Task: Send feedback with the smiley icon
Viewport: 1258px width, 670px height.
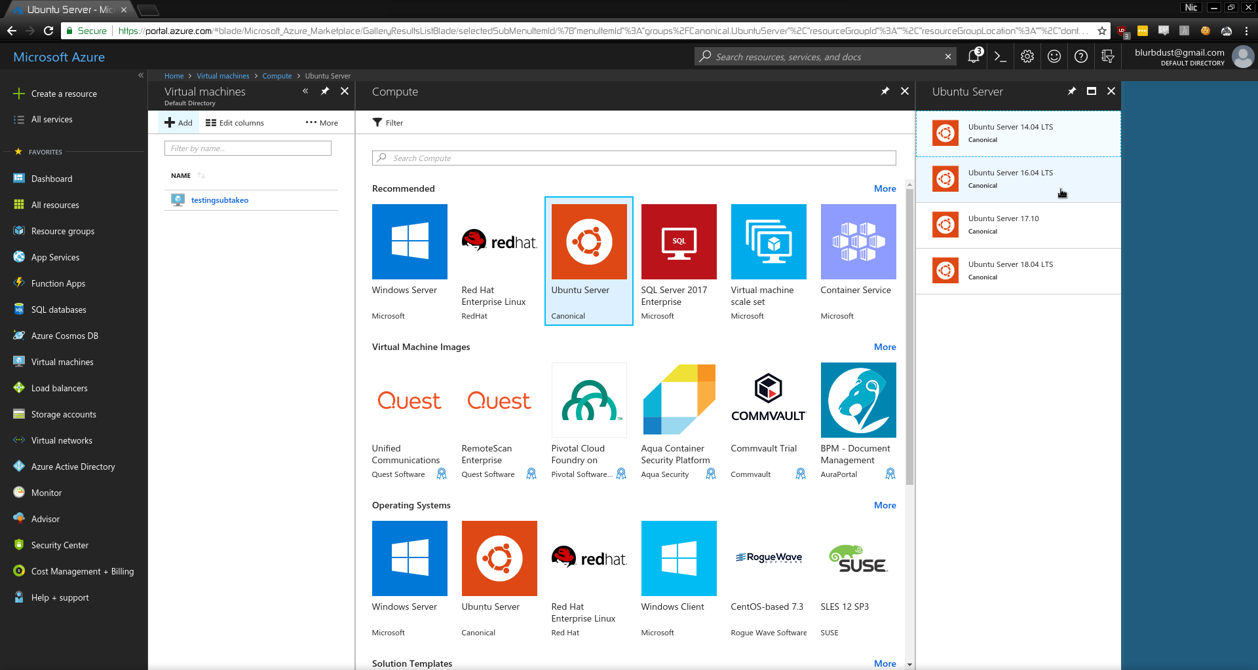Action: point(1054,57)
